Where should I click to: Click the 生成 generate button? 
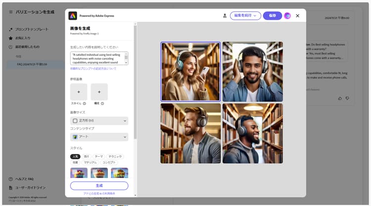[99, 186]
